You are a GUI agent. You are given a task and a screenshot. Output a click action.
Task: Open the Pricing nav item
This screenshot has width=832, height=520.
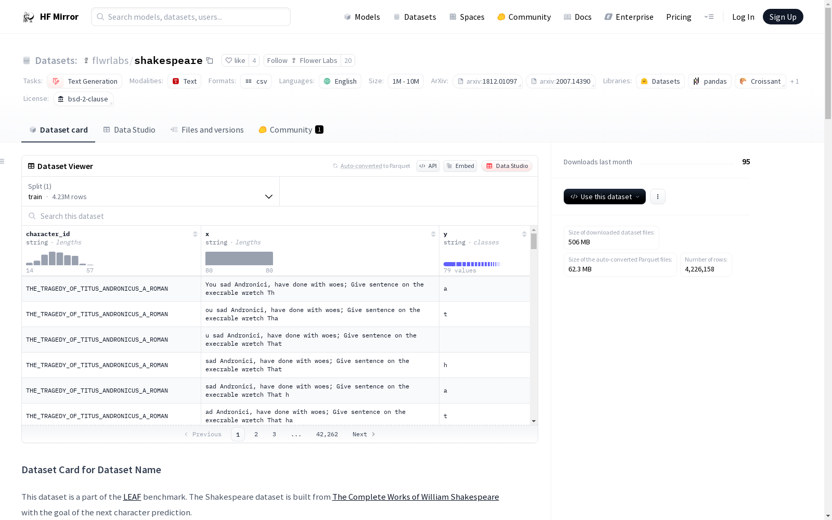point(679,17)
